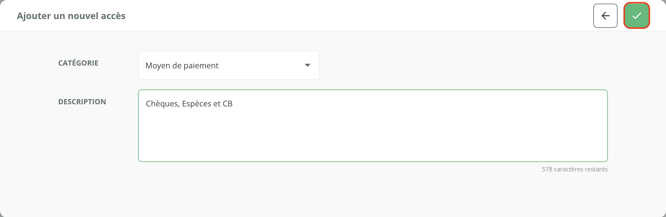Expand the Catégorie dropdown caret
The height and width of the screenshot is (217, 666).
coord(307,65)
